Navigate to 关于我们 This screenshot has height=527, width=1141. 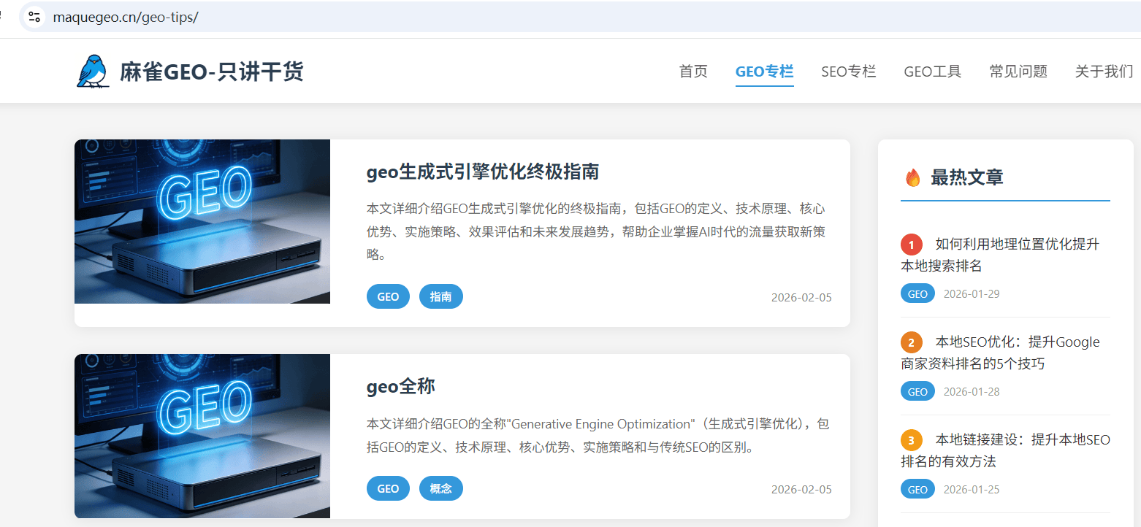(1104, 71)
